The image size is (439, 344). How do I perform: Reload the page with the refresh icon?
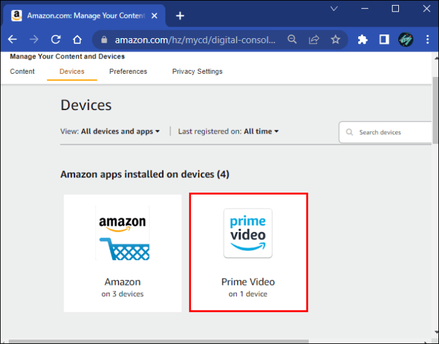55,39
